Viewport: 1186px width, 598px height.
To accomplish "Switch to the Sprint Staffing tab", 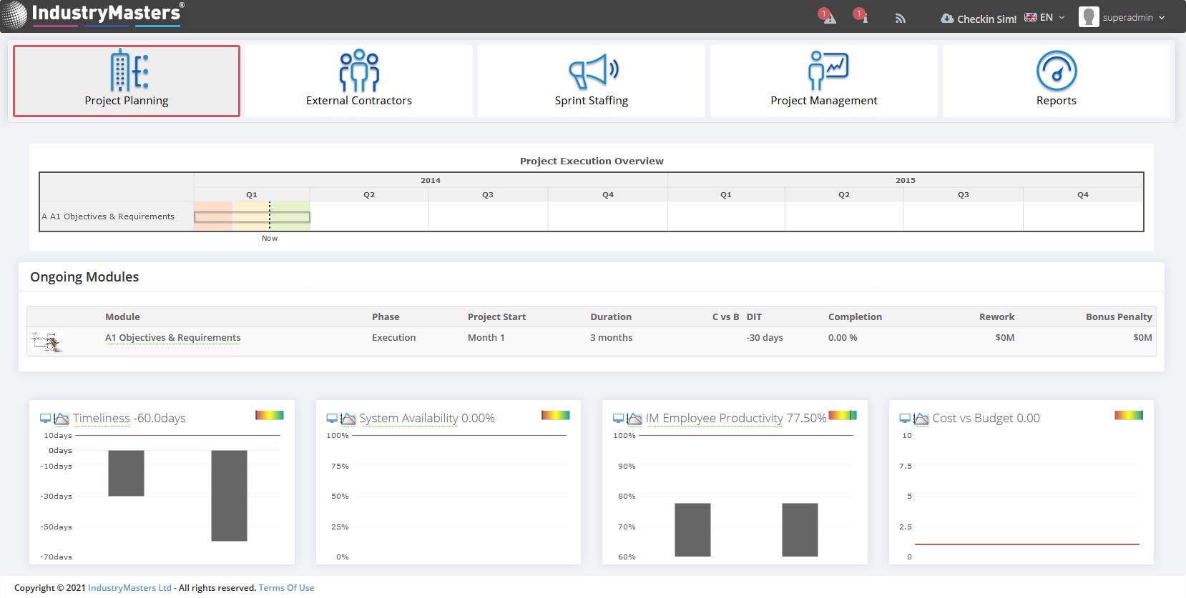I will pyautogui.click(x=591, y=81).
